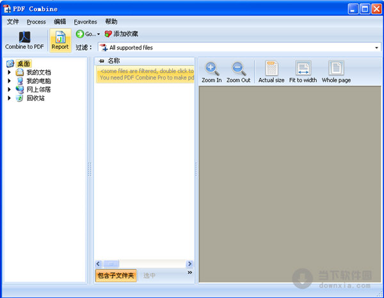Viewport: 384px width, 298px height.
Task: Switch preview to Whole page
Action: point(336,69)
